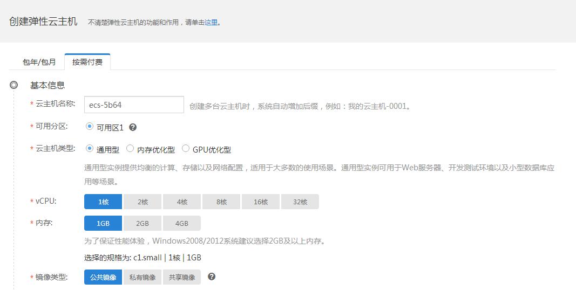Open the help icon next to 共享镜像
The height and width of the screenshot is (290, 576).
pyautogui.click(x=211, y=277)
